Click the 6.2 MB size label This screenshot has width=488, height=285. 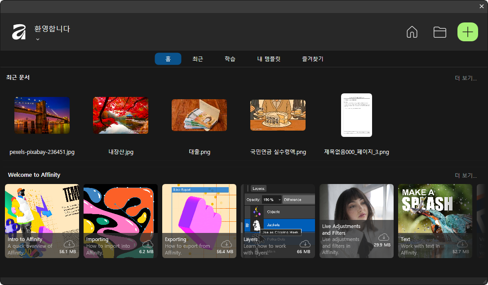(146, 252)
